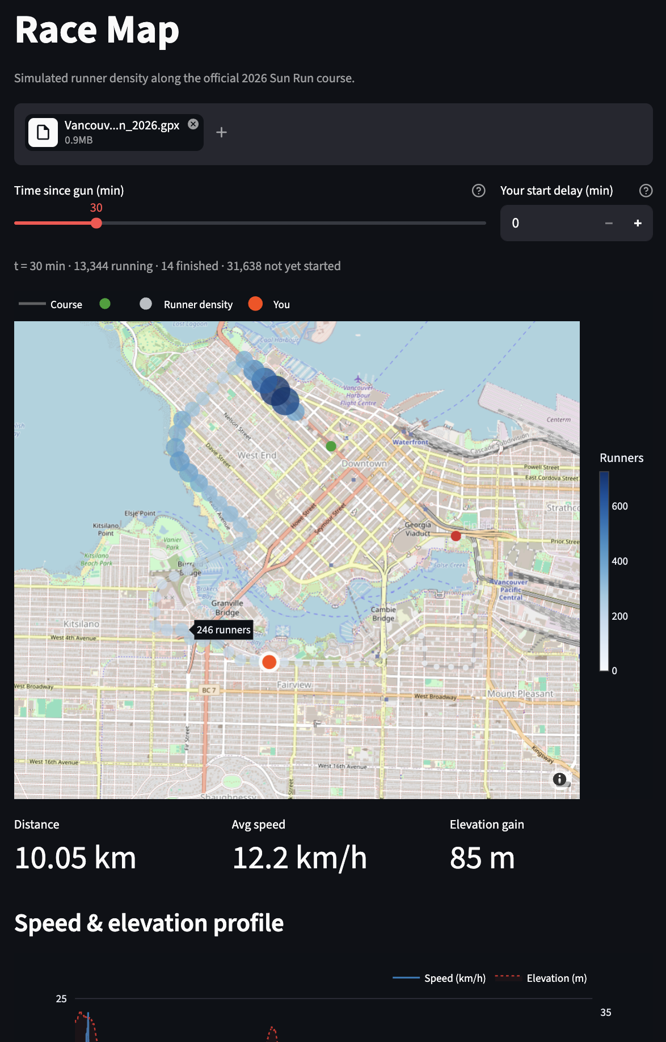Click the green start marker on the map

[x=331, y=447]
